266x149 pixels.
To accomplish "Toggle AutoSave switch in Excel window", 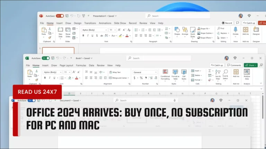I will click(x=46, y=58).
